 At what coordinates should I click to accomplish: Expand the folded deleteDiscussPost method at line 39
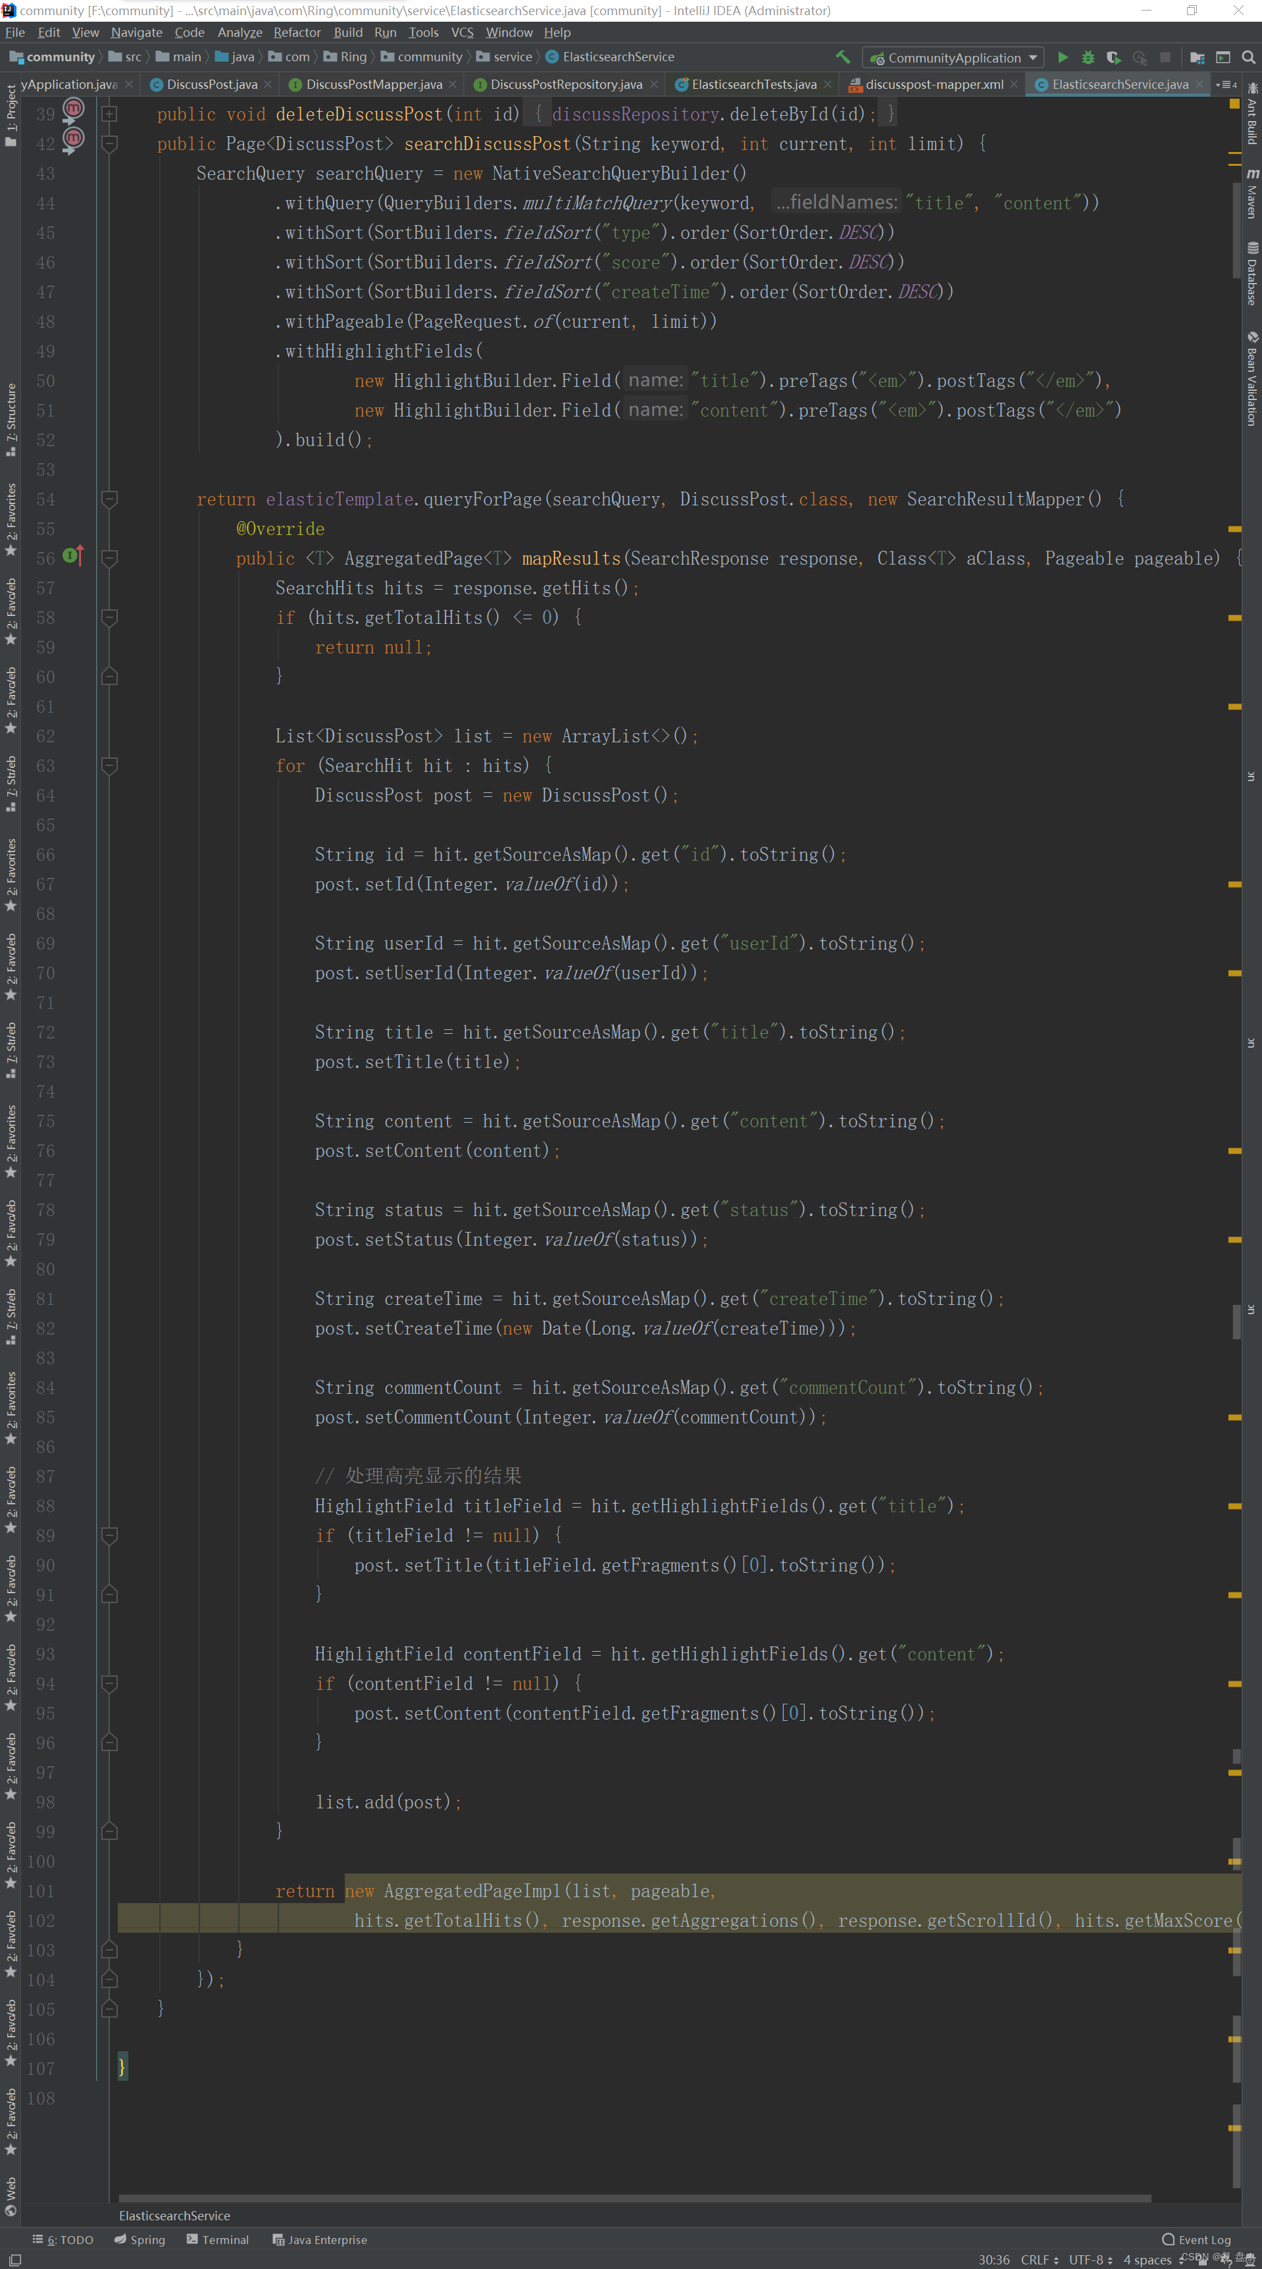tap(110, 114)
